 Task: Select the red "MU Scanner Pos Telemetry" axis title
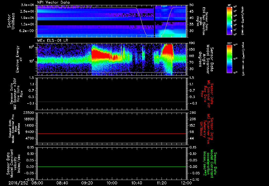tap(206, 129)
